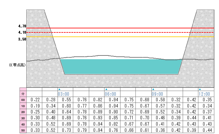Select the 50 minute row header
The height and width of the screenshot is (134, 219).
coord(23,130)
